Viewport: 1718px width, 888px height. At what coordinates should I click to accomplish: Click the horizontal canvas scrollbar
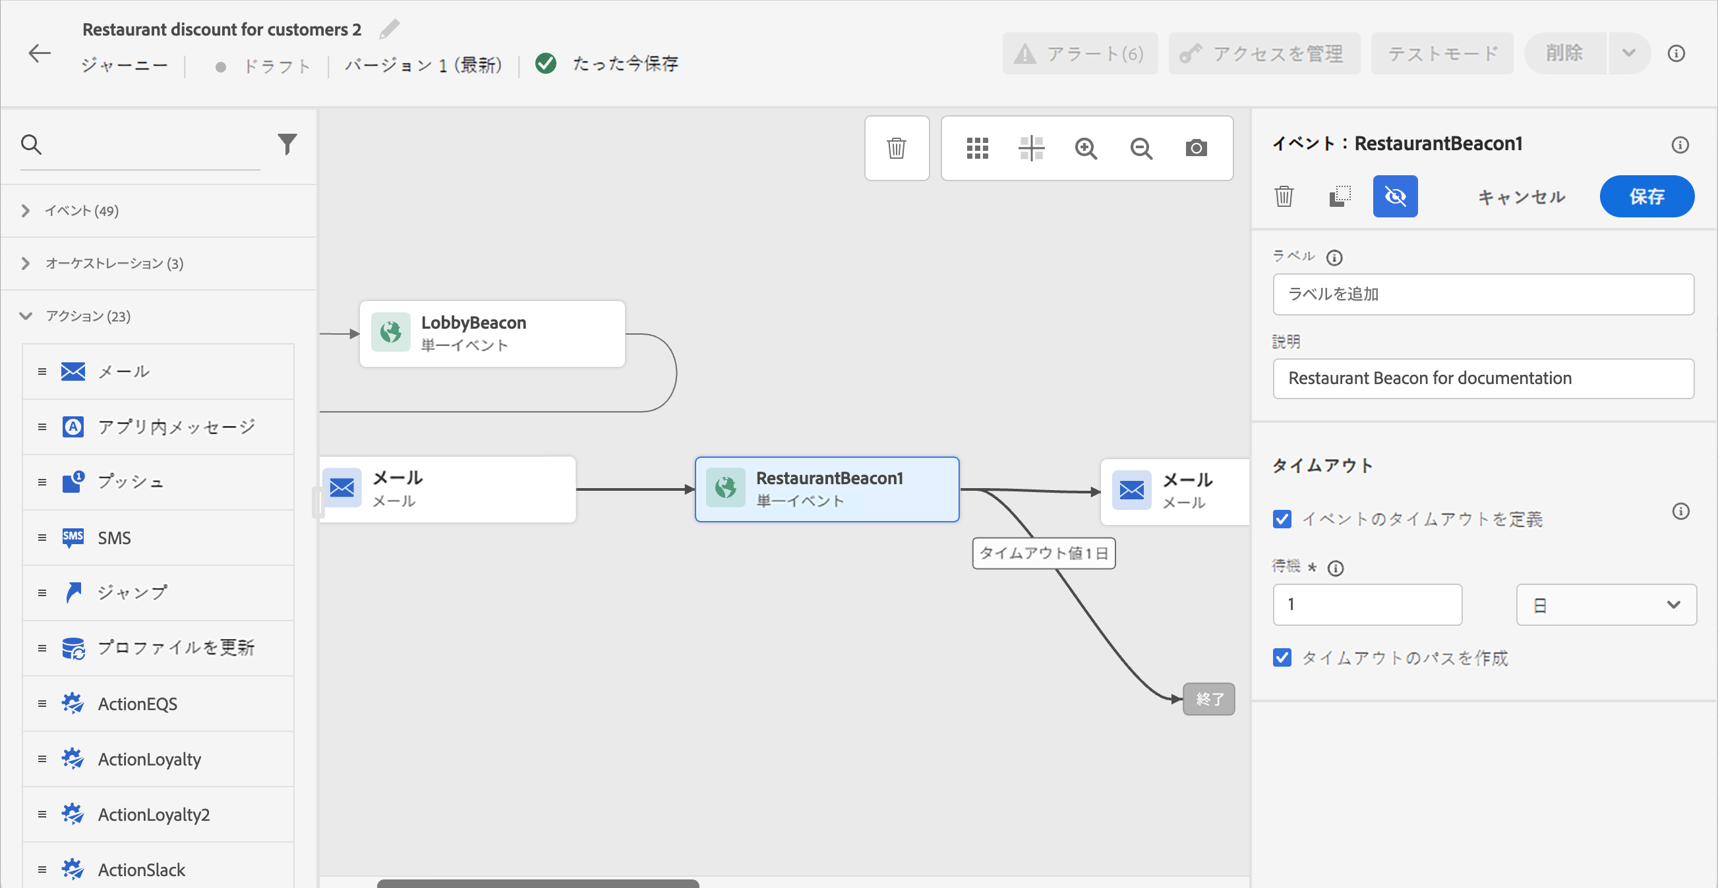(537, 883)
